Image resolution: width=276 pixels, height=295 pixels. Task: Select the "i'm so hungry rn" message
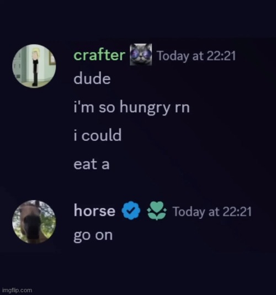point(131,107)
